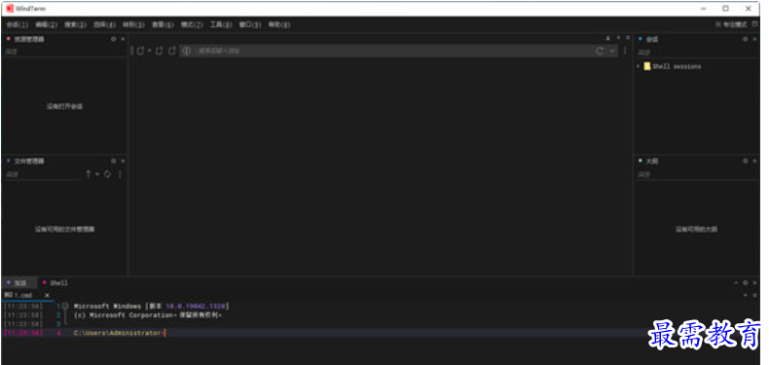The height and width of the screenshot is (365, 769).
Task: Click the filter field in 大纲 panel
Action: [696, 174]
